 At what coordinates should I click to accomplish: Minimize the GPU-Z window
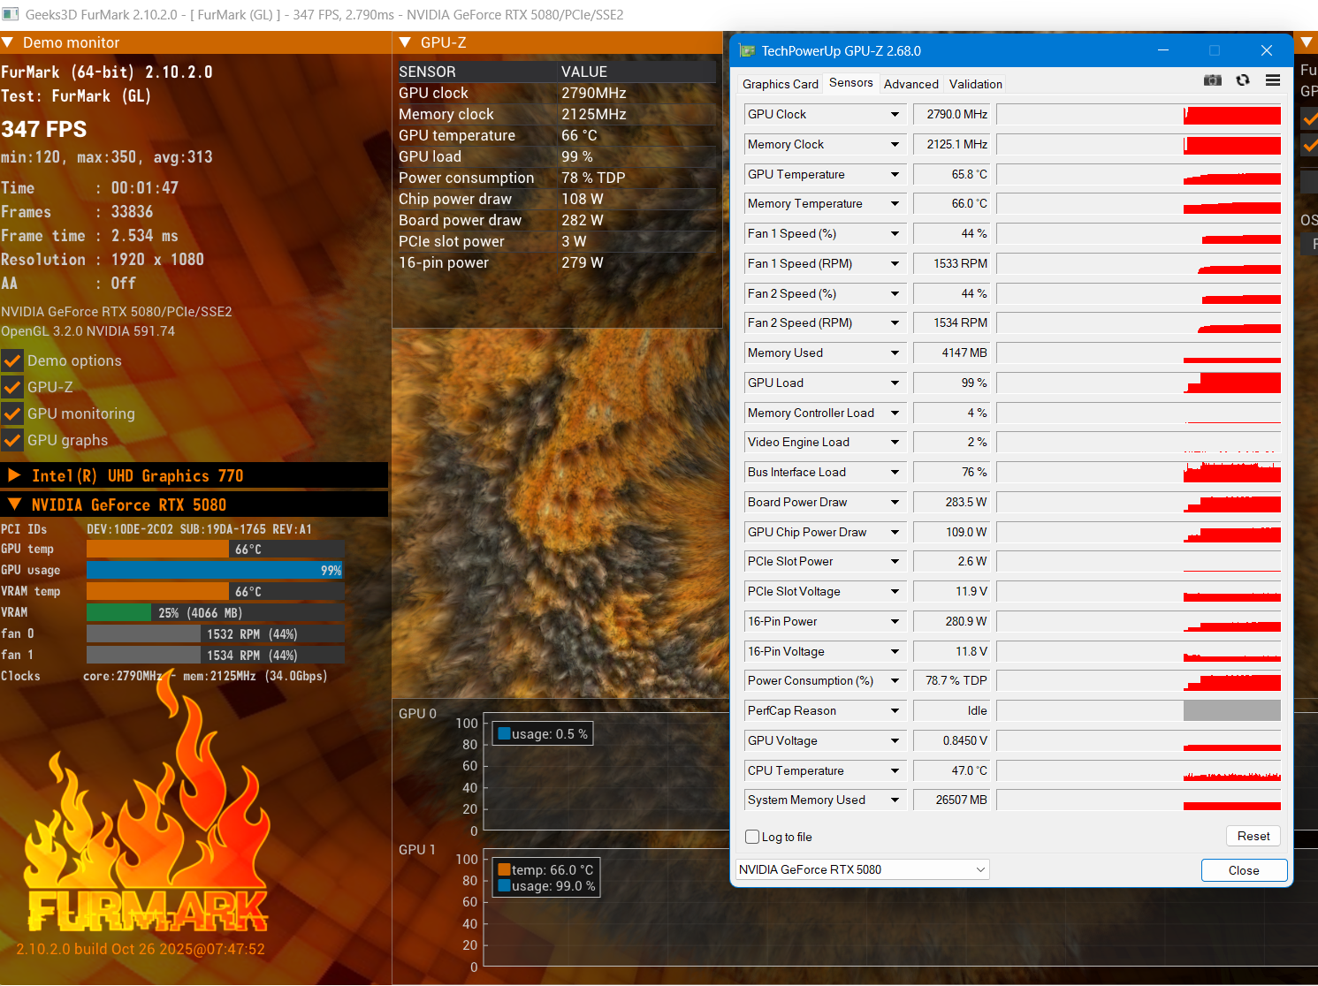[x=1163, y=50]
